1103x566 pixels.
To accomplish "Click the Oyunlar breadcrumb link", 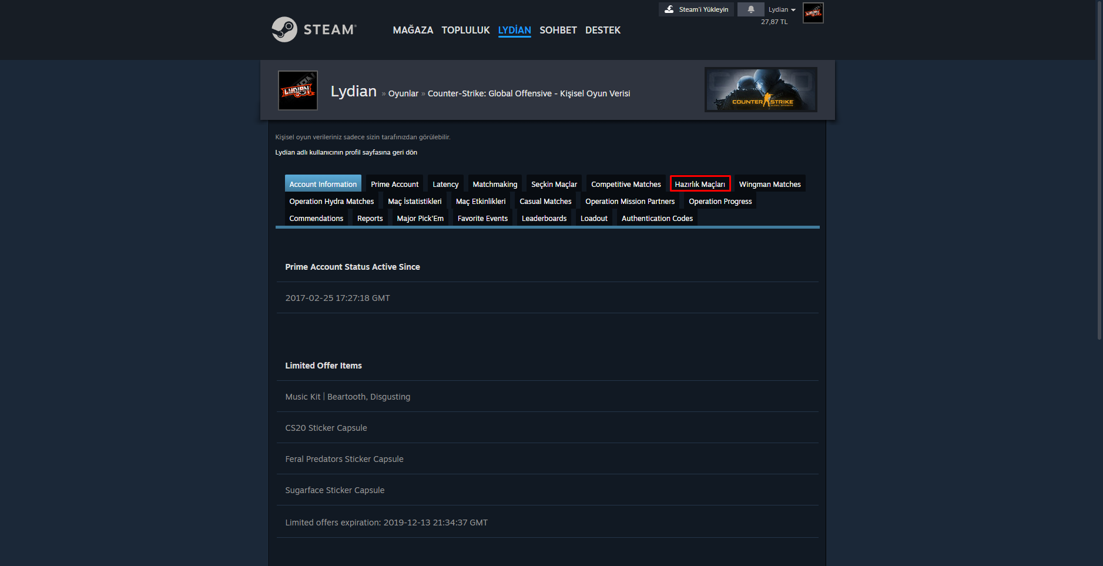I will click(403, 93).
